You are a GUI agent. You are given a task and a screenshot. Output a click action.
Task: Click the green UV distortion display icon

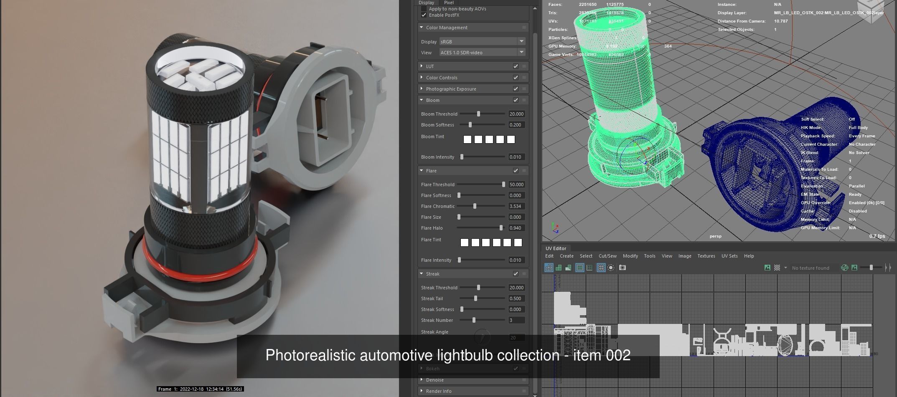(x=568, y=268)
